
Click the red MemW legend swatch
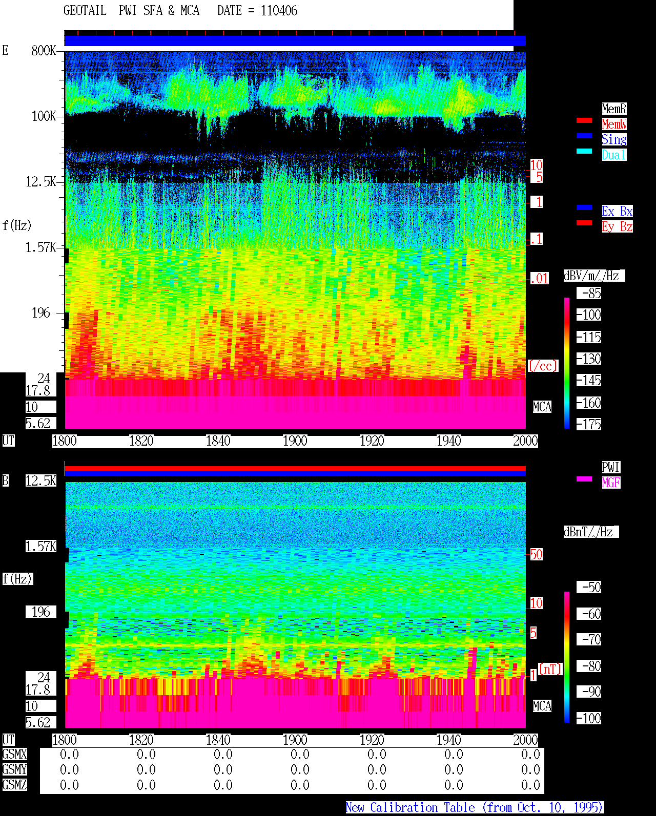[584, 120]
